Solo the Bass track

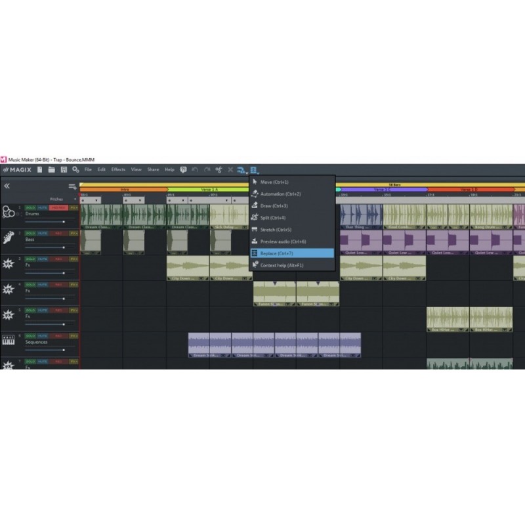pyautogui.click(x=30, y=232)
